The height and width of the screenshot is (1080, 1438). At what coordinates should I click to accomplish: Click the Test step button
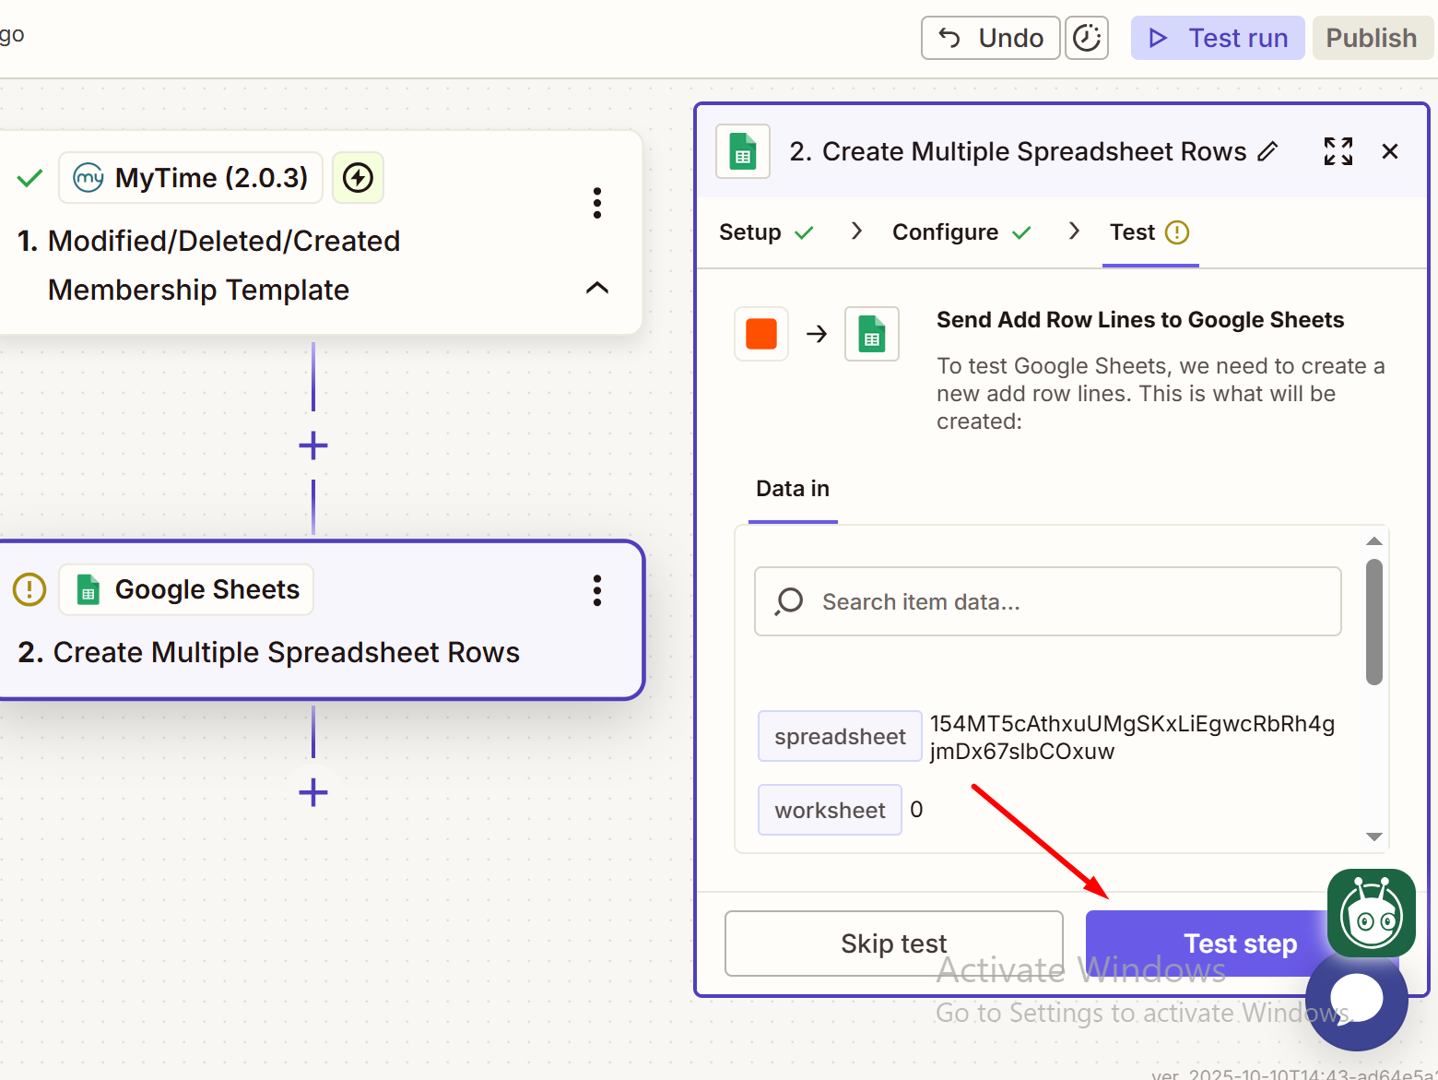[x=1241, y=944]
